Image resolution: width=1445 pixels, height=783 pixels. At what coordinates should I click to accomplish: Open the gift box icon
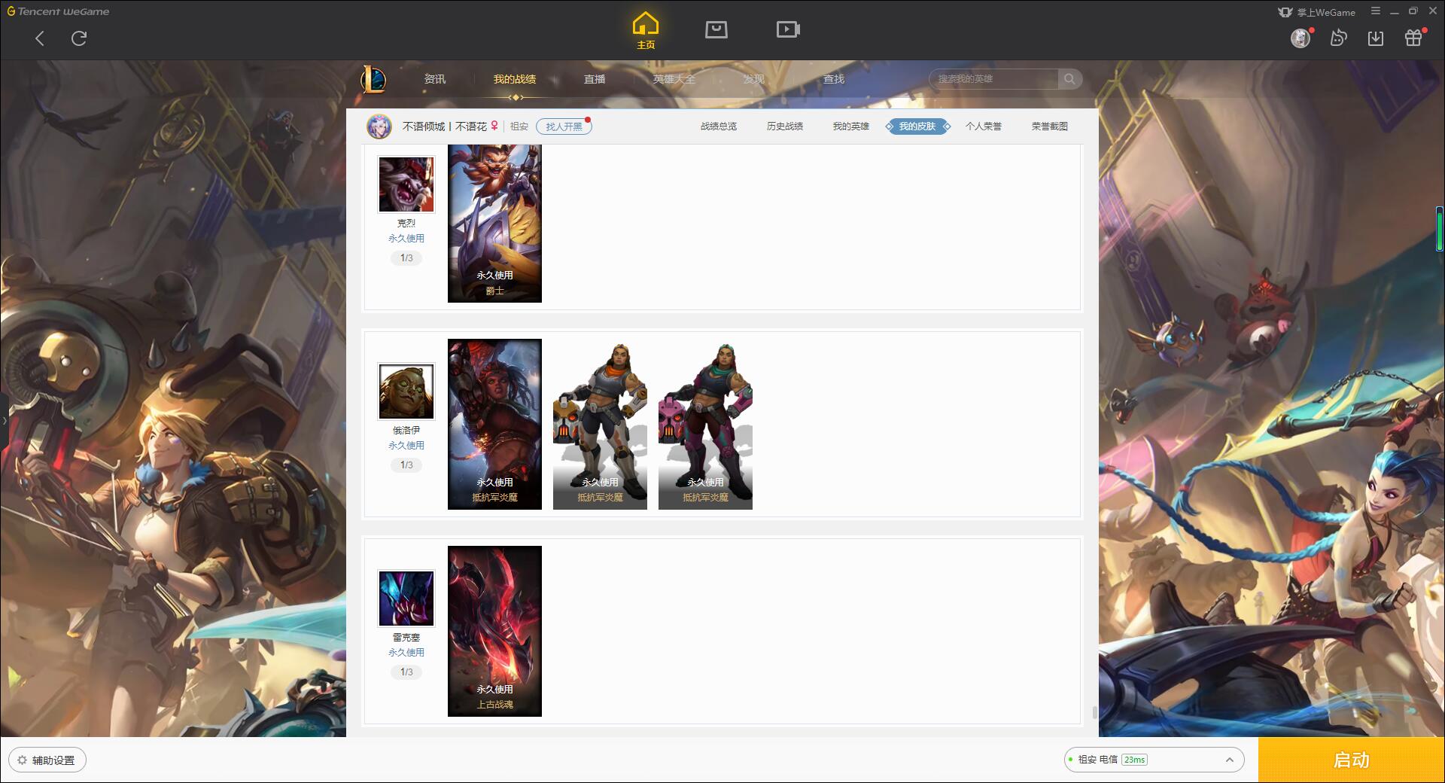[1413, 38]
